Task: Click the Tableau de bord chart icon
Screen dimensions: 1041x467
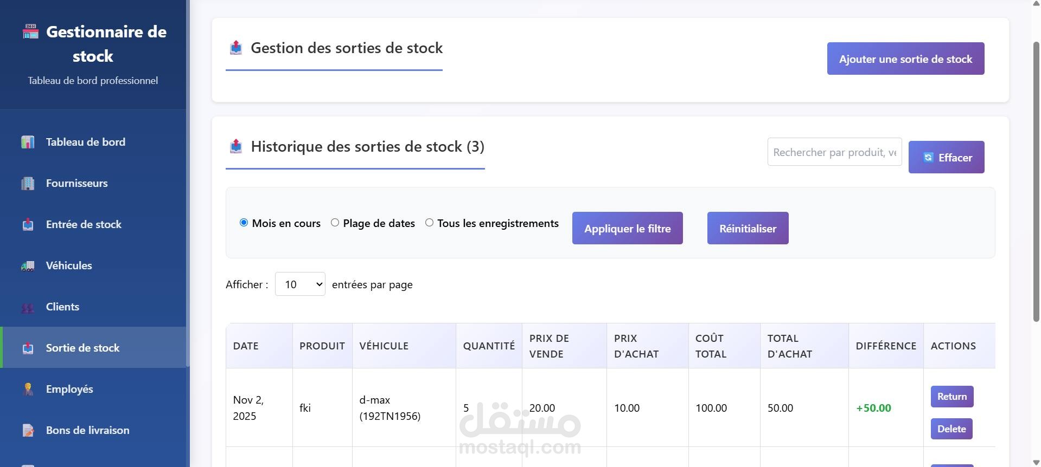Action: 28,142
